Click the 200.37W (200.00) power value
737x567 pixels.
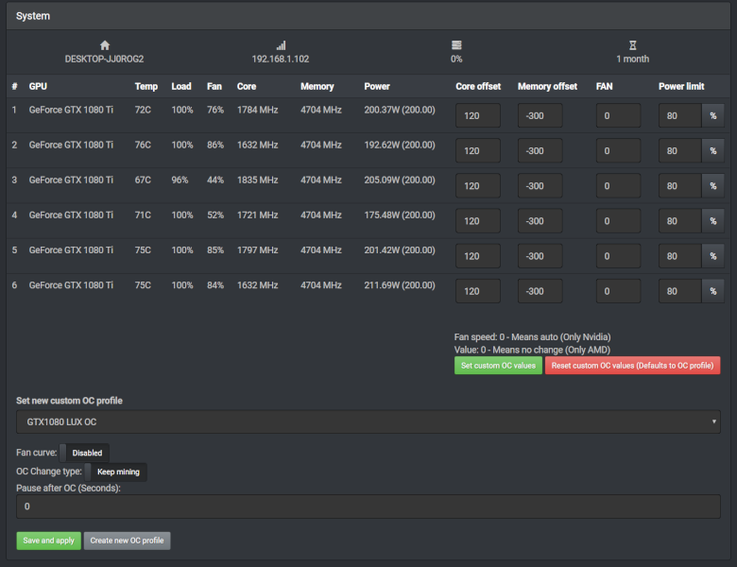(400, 110)
